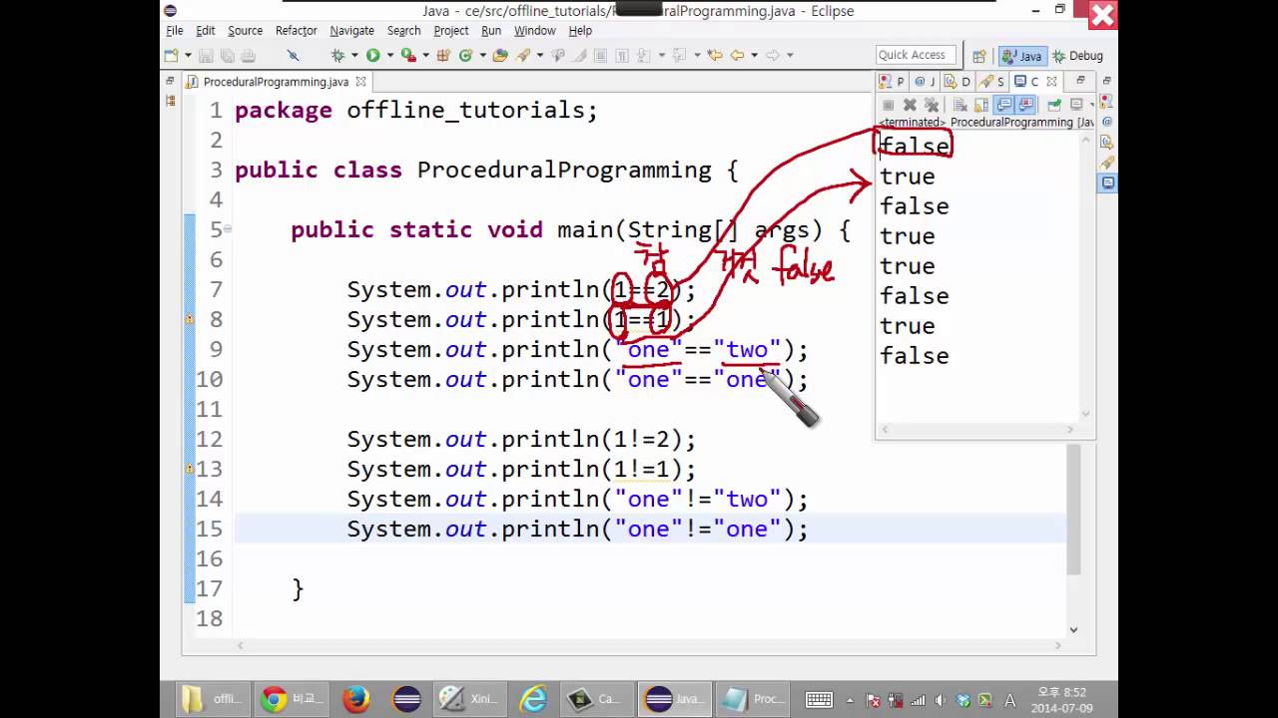Click the New file toolbar icon

click(171, 56)
